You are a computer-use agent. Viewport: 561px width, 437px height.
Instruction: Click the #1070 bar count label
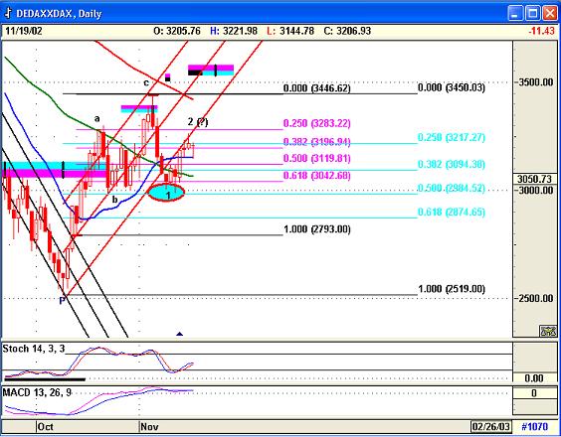coord(535,427)
